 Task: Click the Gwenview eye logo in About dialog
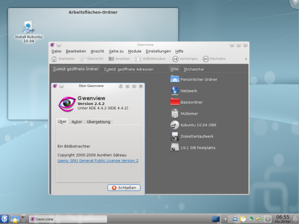click(67, 104)
